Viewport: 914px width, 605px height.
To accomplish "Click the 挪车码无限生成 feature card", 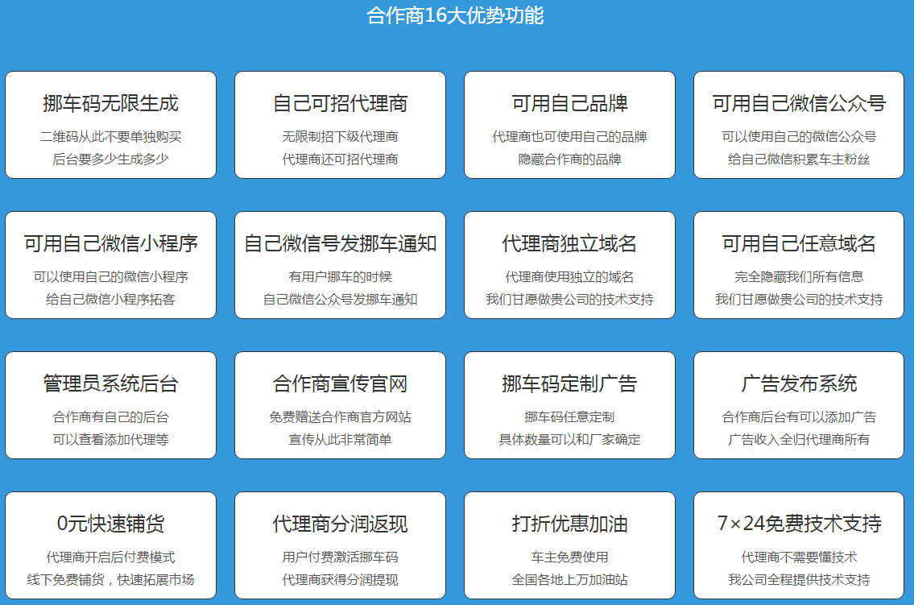I will point(110,125).
